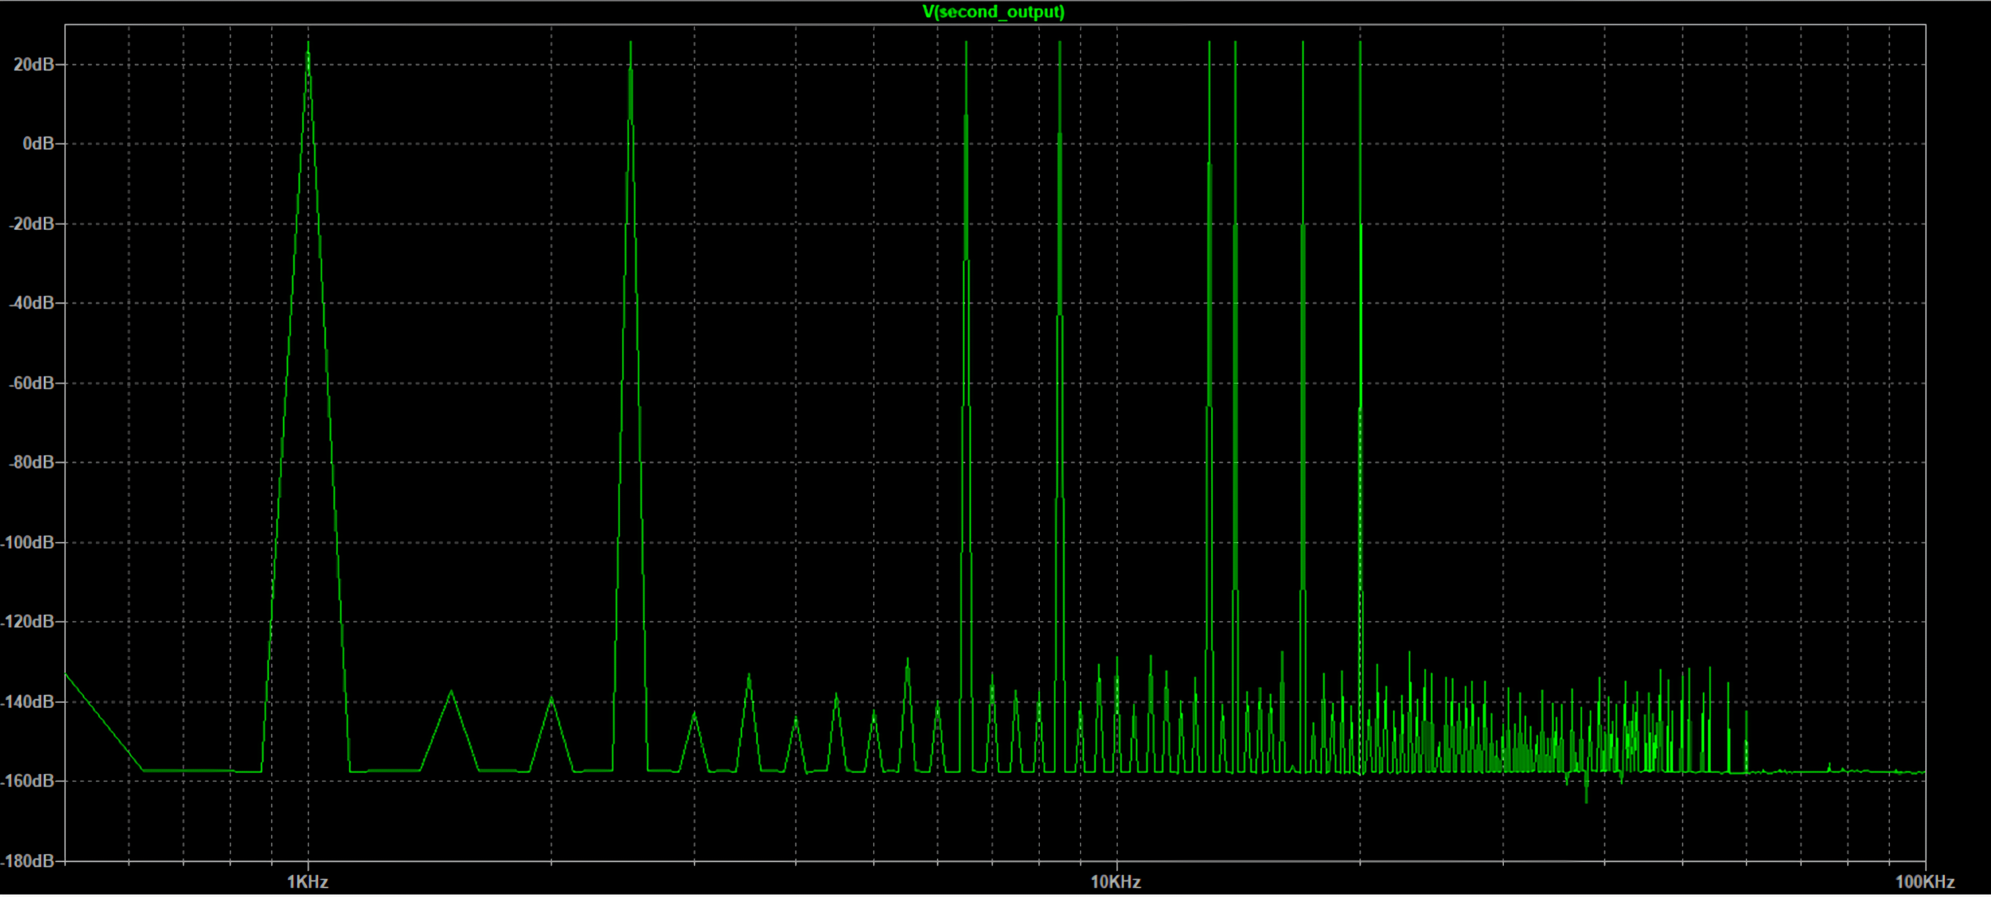Click the -140dB axis label
The width and height of the screenshot is (1991, 897).
click(28, 703)
